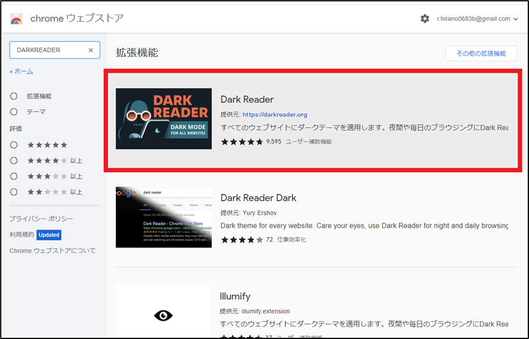Select the 拡張機能 radio button

point(14,96)
